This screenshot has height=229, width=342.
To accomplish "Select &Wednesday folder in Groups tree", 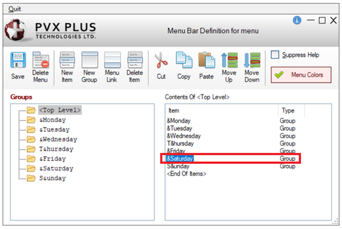I will click(58, 139).
